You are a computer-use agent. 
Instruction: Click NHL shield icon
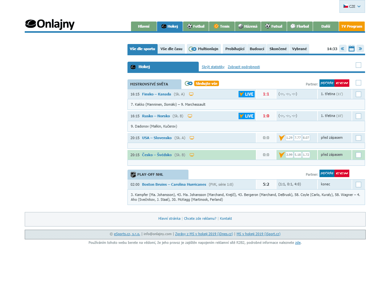133,174
